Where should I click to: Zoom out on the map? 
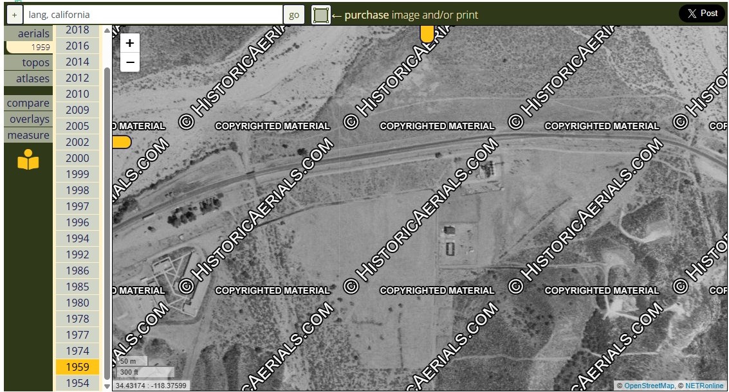click(x=130, y=62)
